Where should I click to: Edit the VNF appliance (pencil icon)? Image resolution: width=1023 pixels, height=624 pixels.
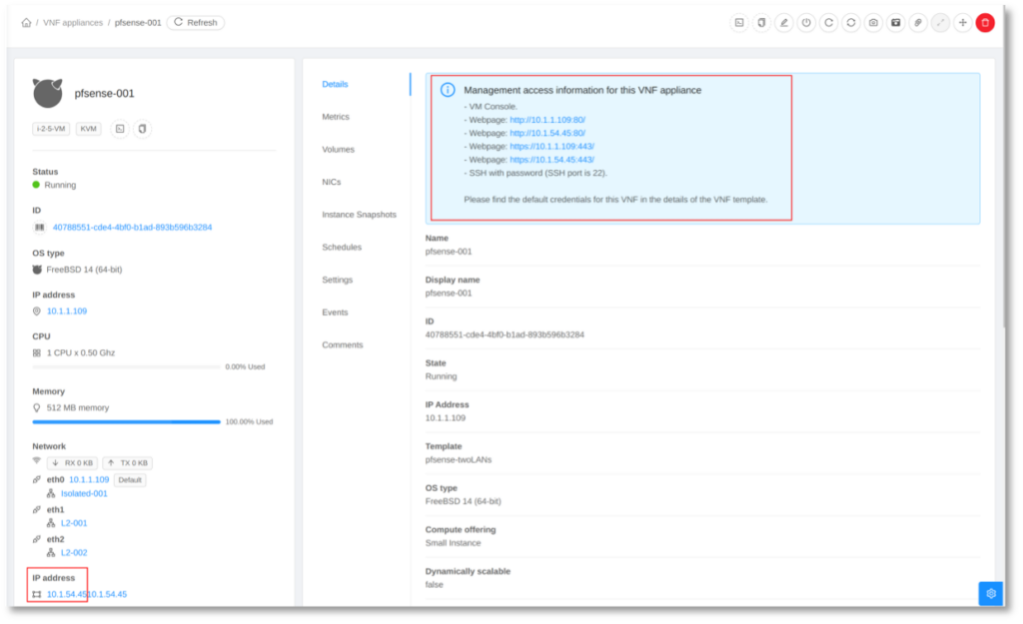783,23
